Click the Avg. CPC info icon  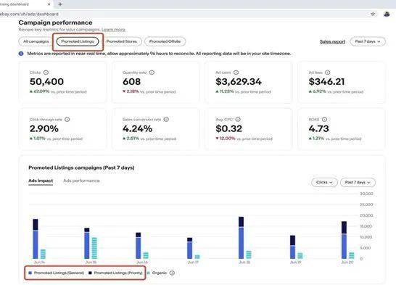238,120
